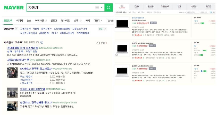
Task: Open SK차차차 전국민 중고차동차 ad link
Action: 36,69
